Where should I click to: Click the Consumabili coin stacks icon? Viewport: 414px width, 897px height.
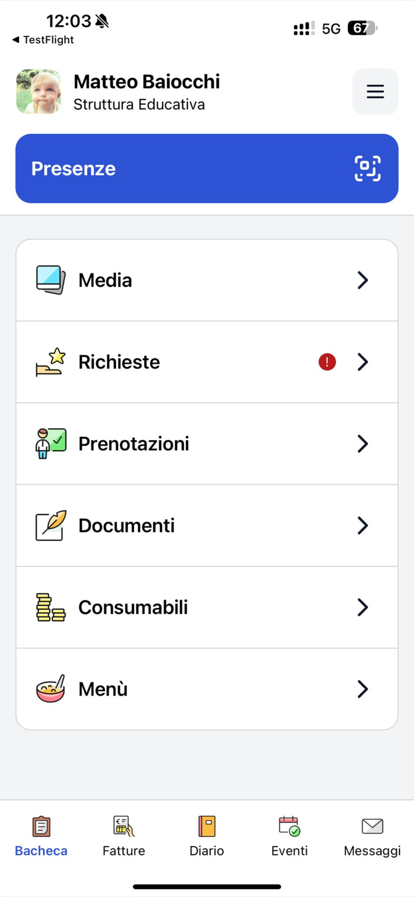point(50,607)
